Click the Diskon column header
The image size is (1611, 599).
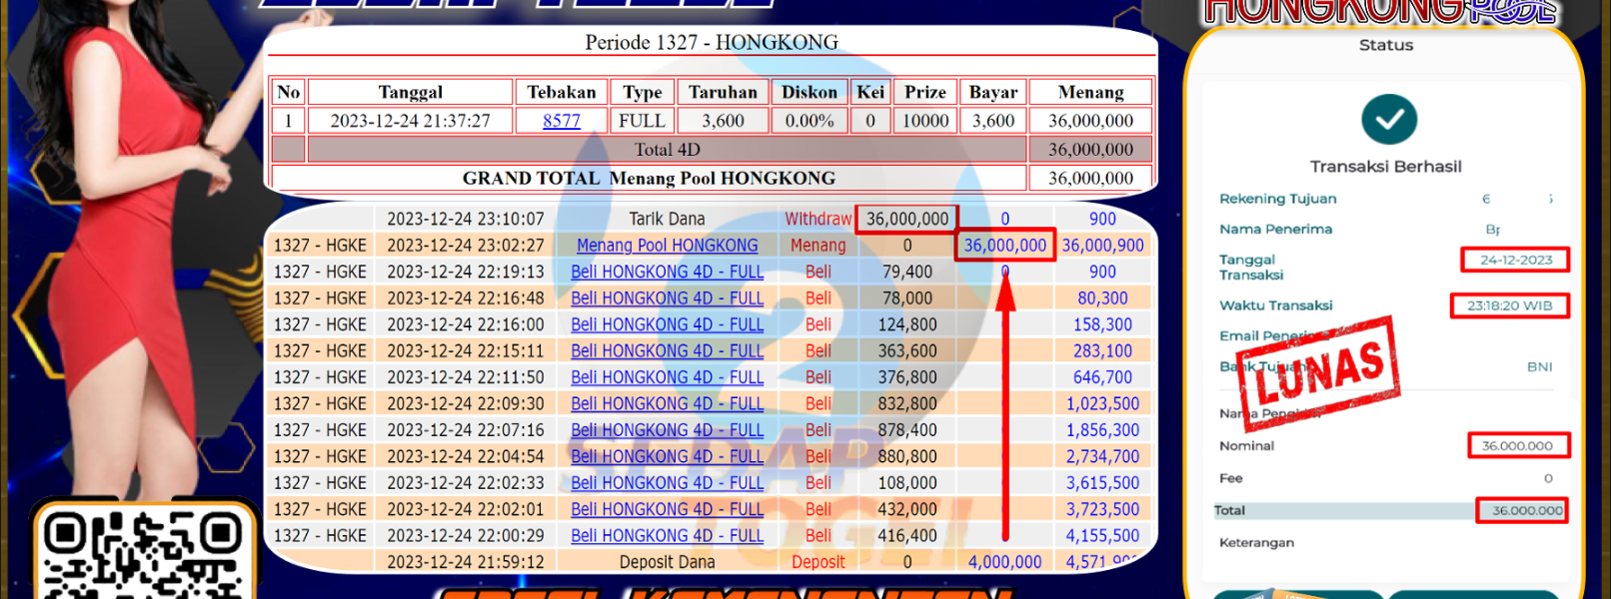point(809,92)
